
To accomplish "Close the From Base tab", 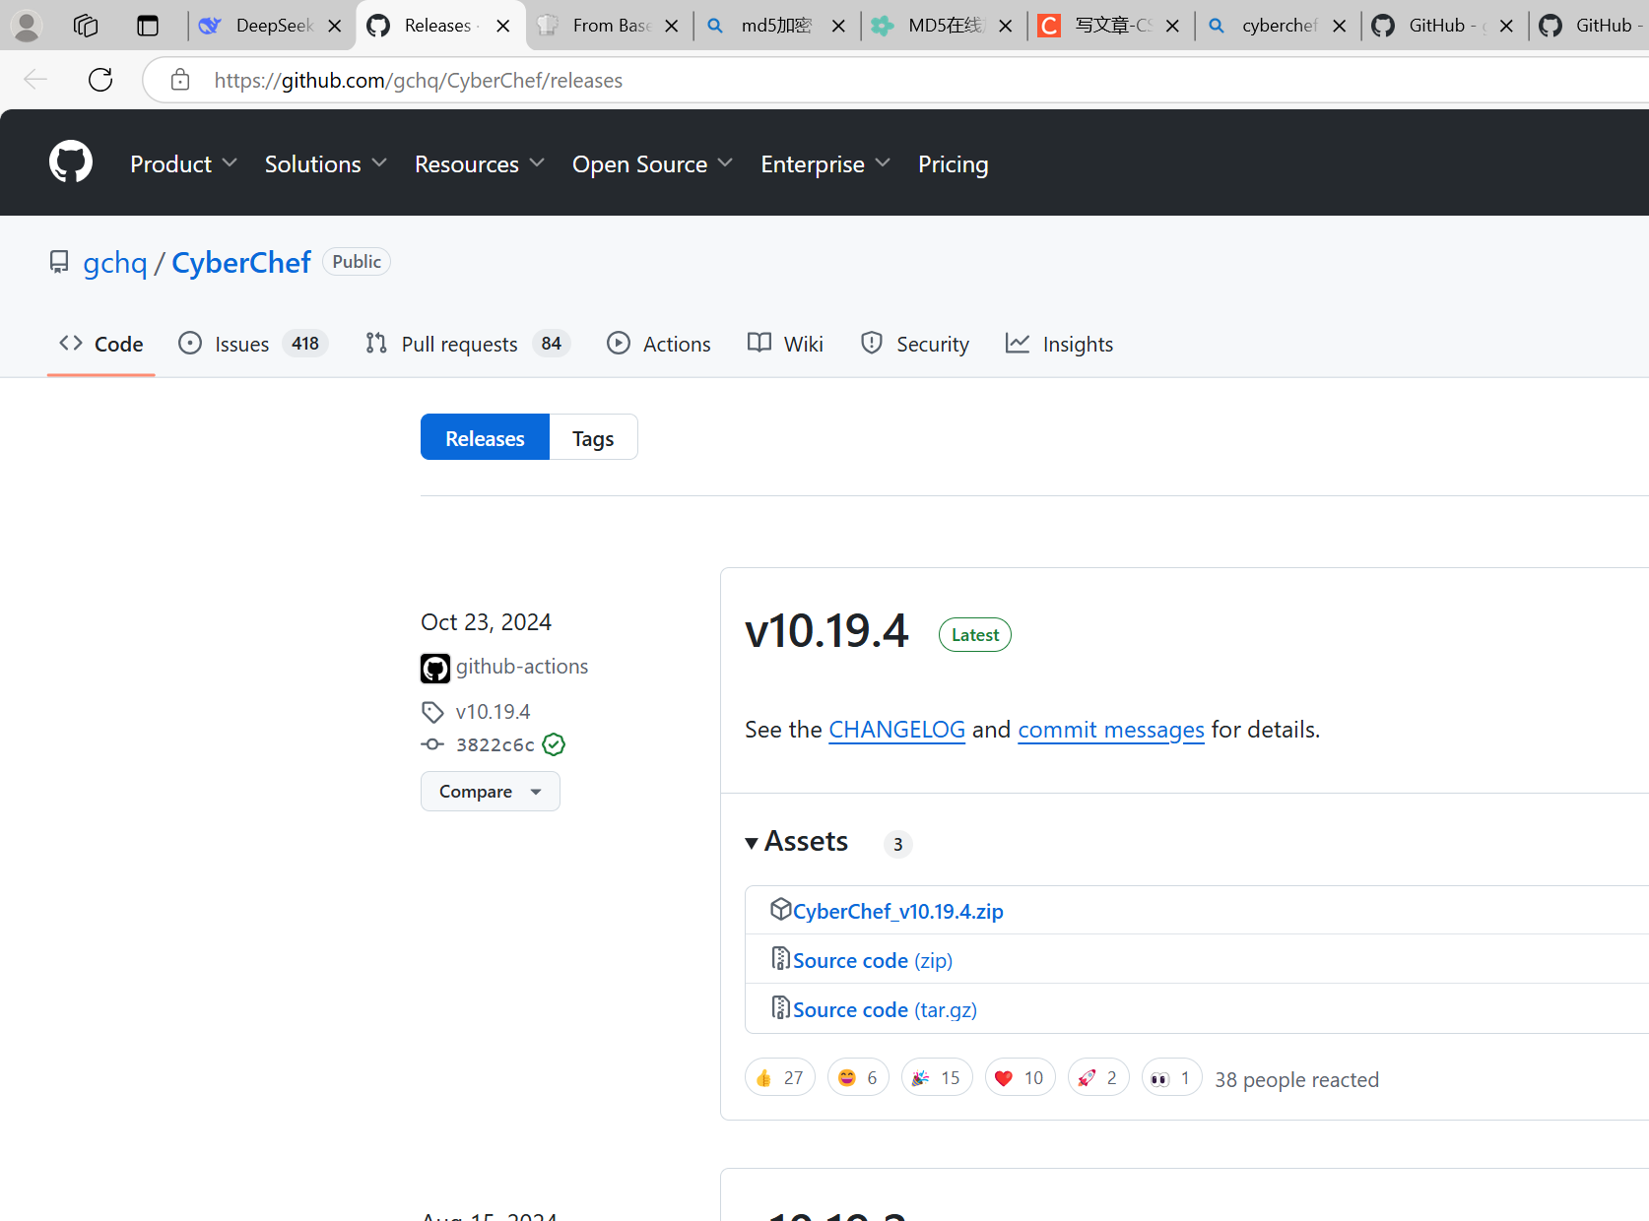I will click(x=672, y=26).
